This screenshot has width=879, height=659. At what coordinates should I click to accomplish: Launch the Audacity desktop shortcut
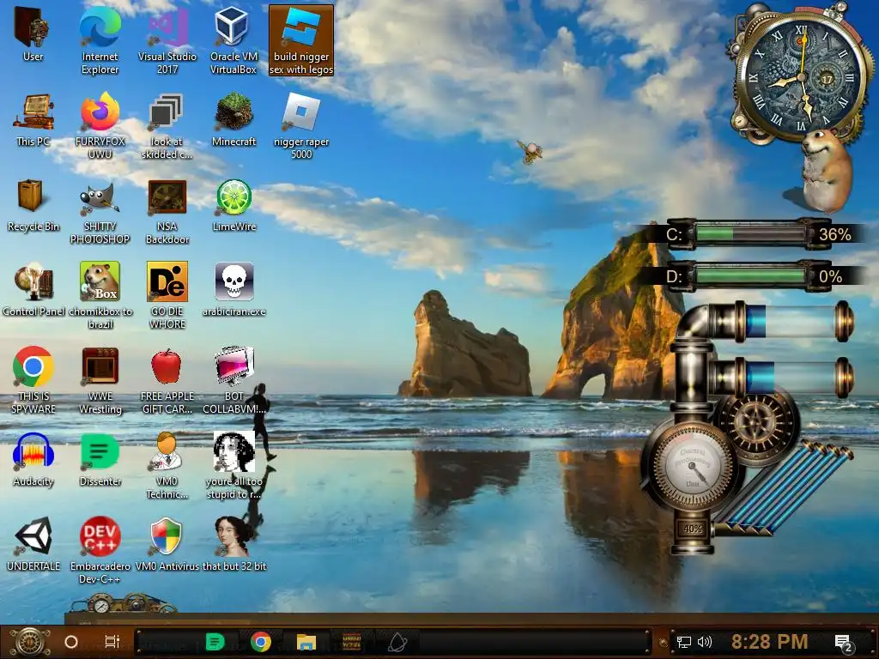click(x=33, y=460)
